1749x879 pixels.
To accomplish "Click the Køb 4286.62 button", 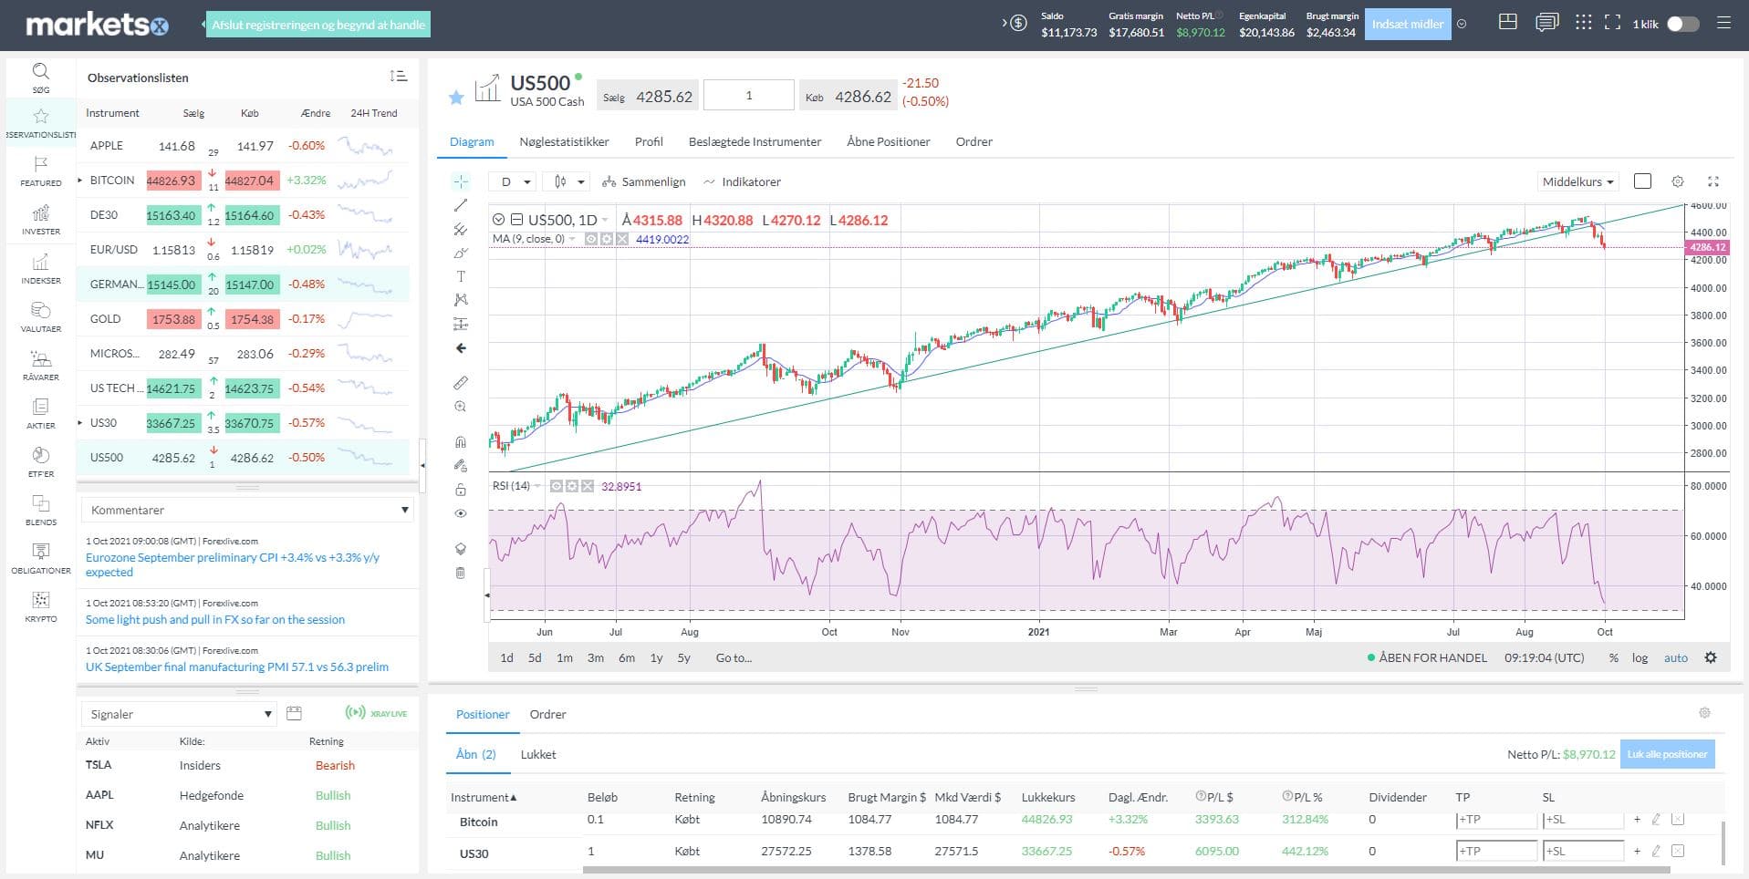I will [848, 97].
